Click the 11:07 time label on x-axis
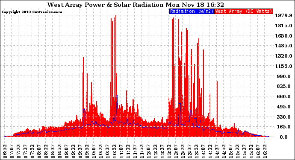295x160 pixels. click(121, 151)
